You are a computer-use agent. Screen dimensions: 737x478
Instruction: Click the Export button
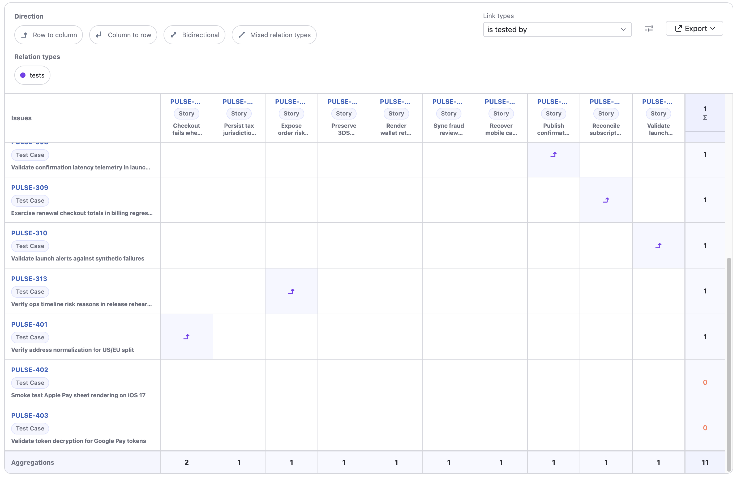pos(694,28)
